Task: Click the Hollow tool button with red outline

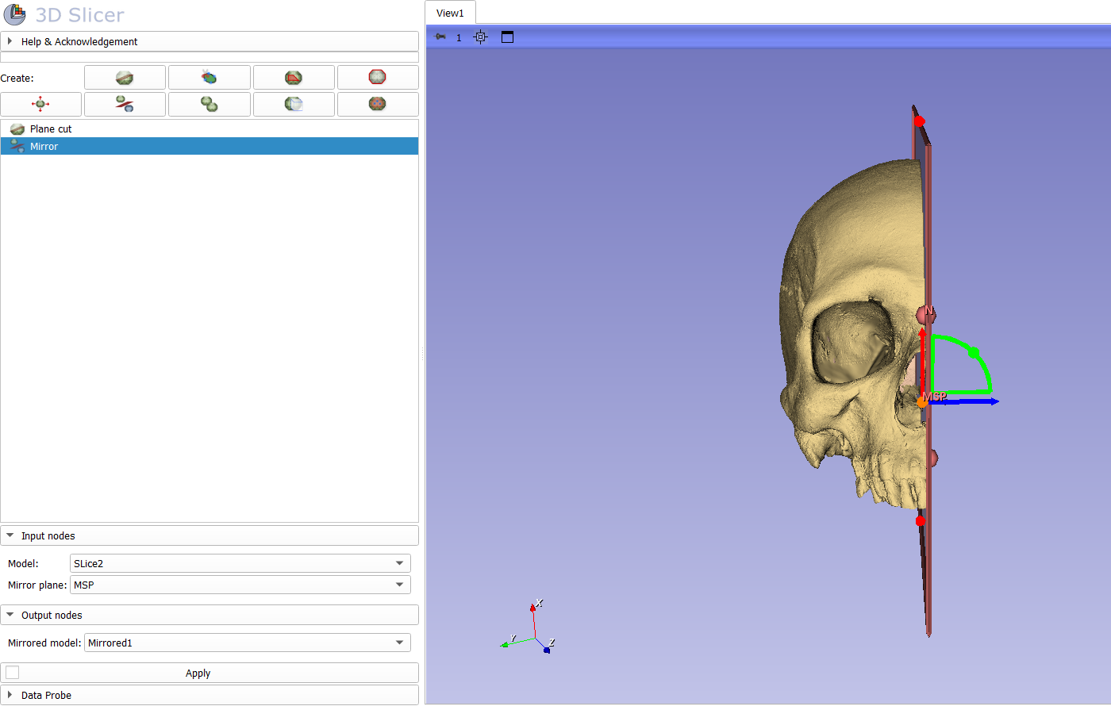Action: 377,78
